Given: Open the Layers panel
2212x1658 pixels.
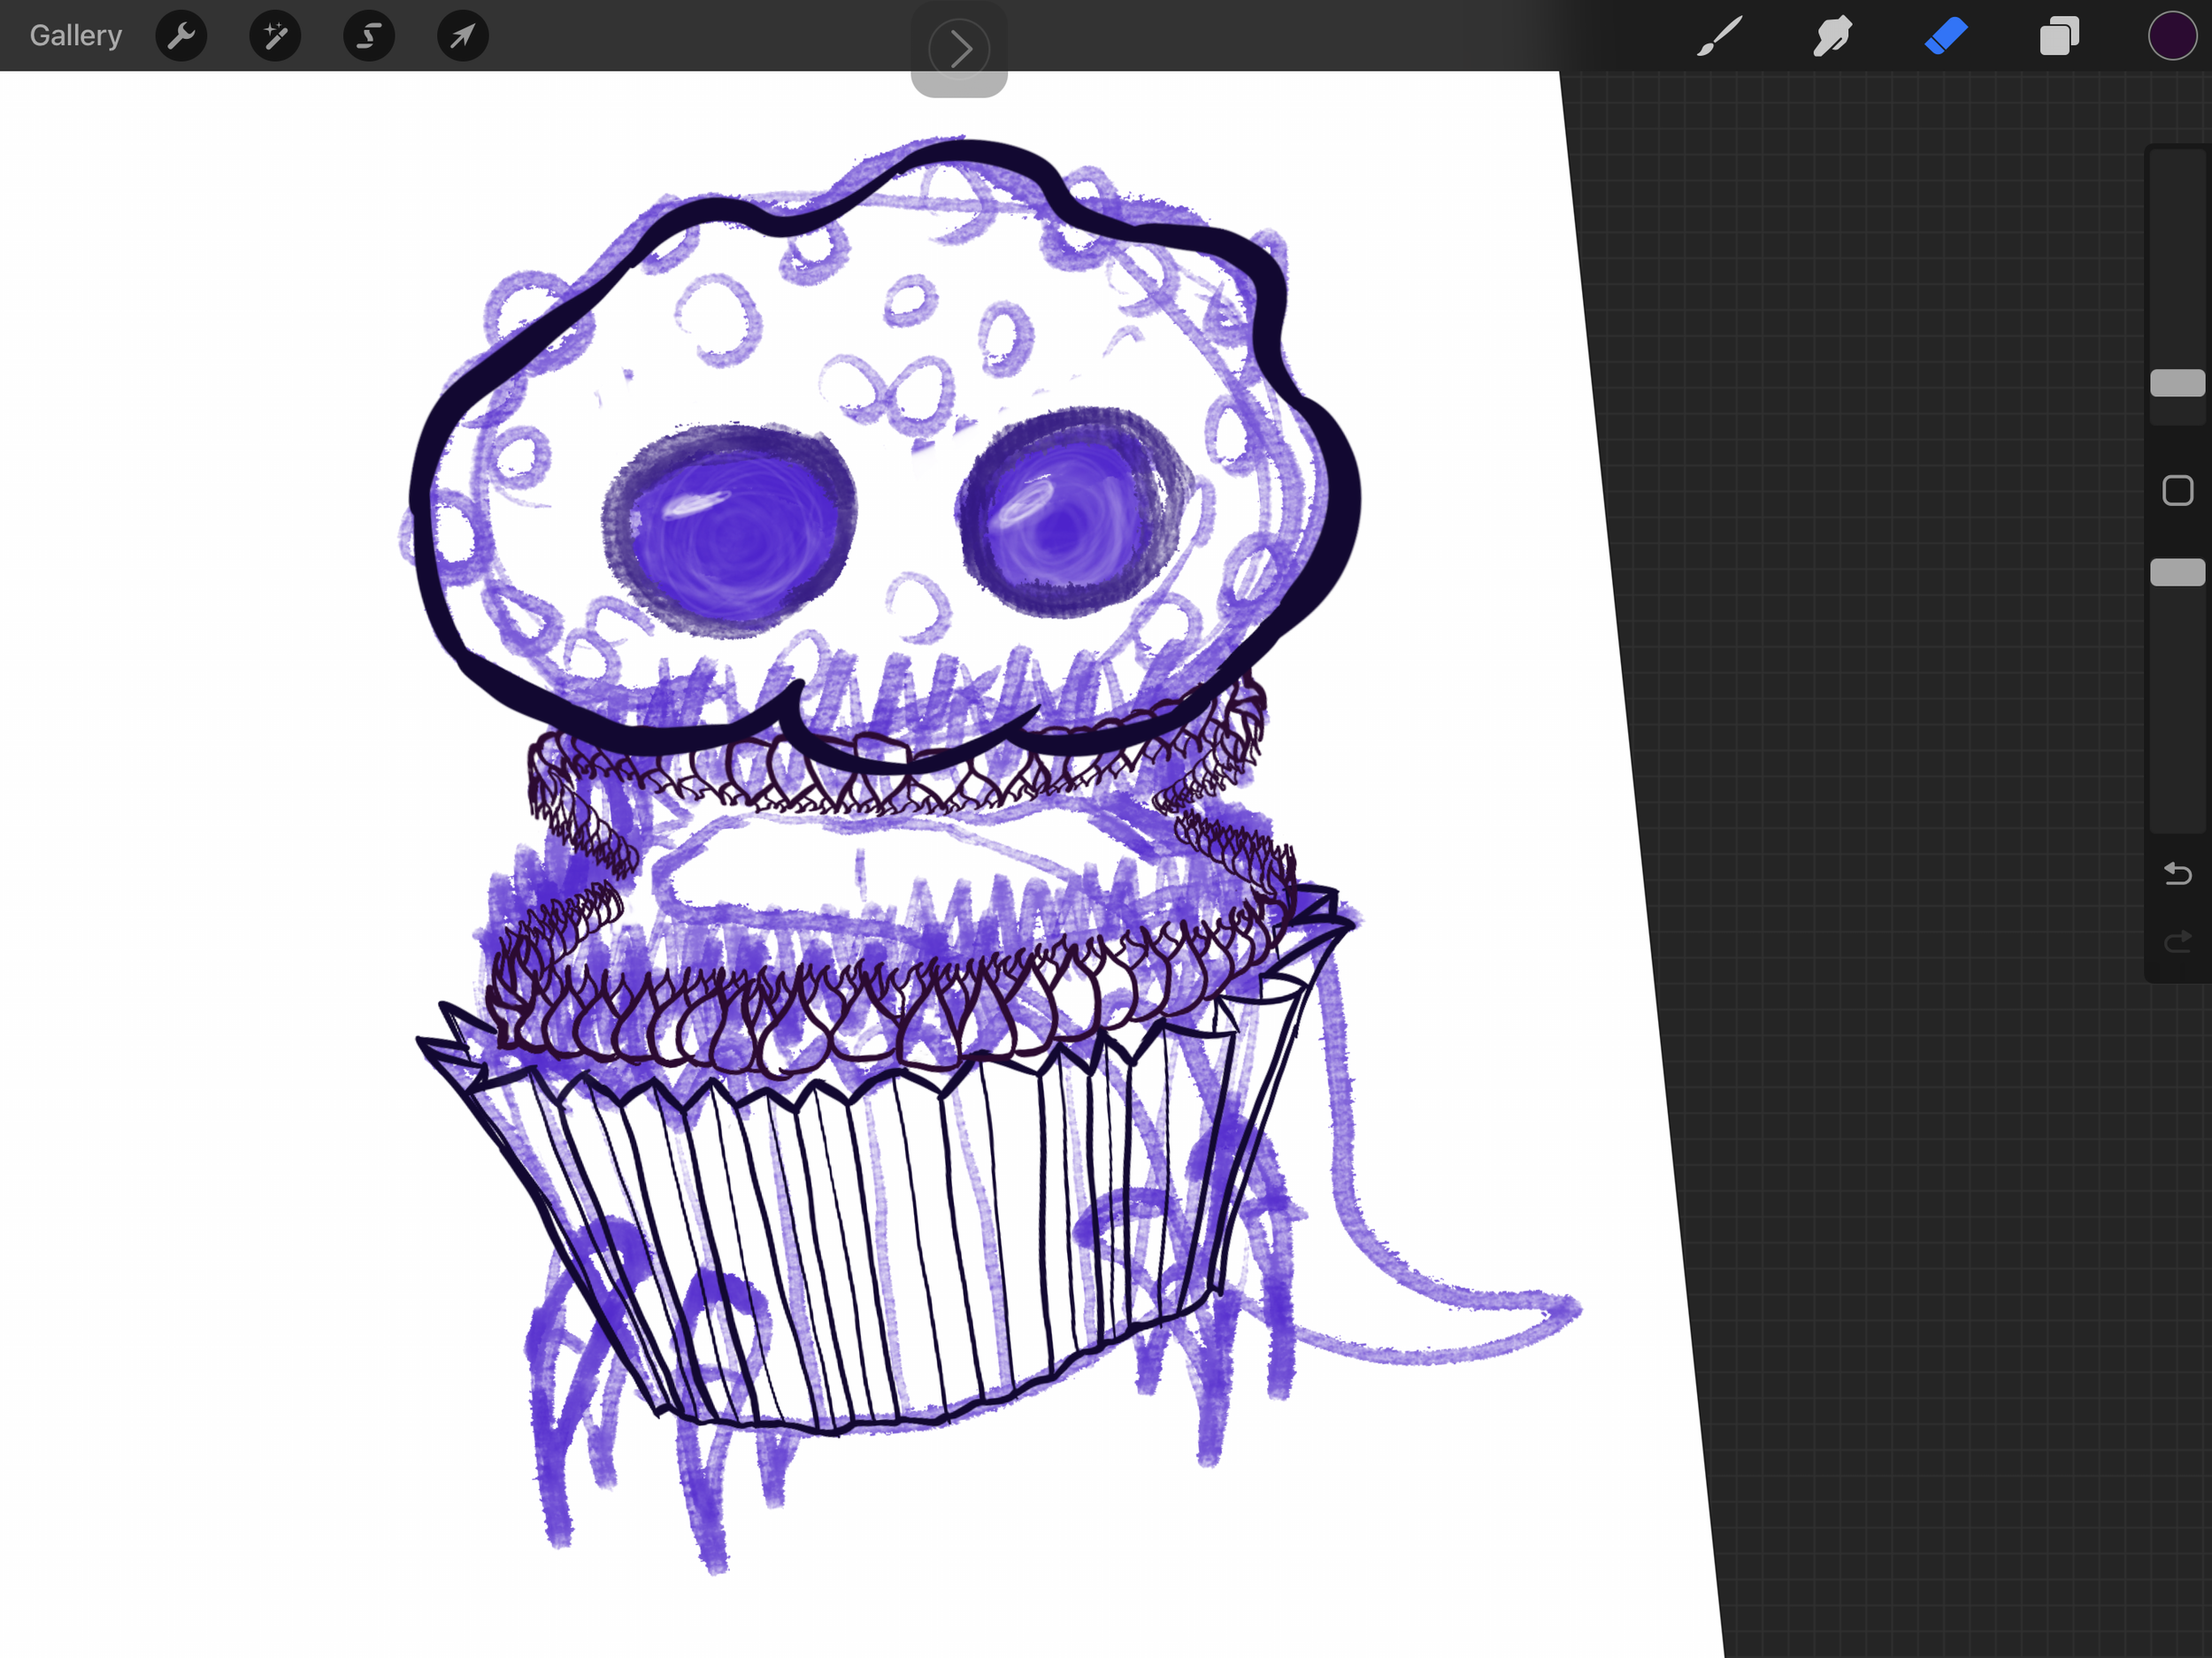Looking at the screenshot, I should coord(2059,37).
